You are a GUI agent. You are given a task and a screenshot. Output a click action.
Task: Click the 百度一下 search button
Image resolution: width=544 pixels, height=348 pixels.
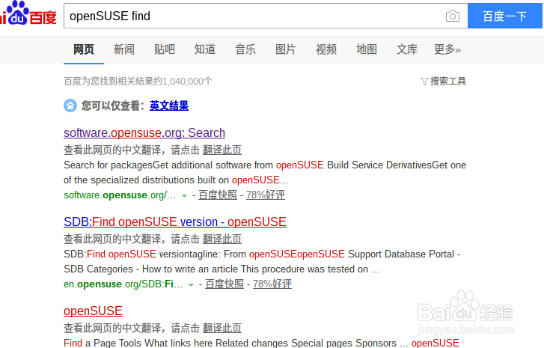pos(505,16)
